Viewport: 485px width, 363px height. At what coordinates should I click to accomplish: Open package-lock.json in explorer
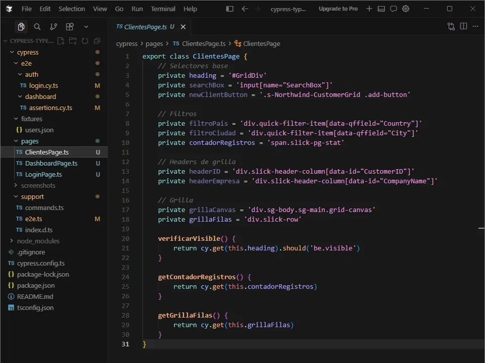pos(54,274)
